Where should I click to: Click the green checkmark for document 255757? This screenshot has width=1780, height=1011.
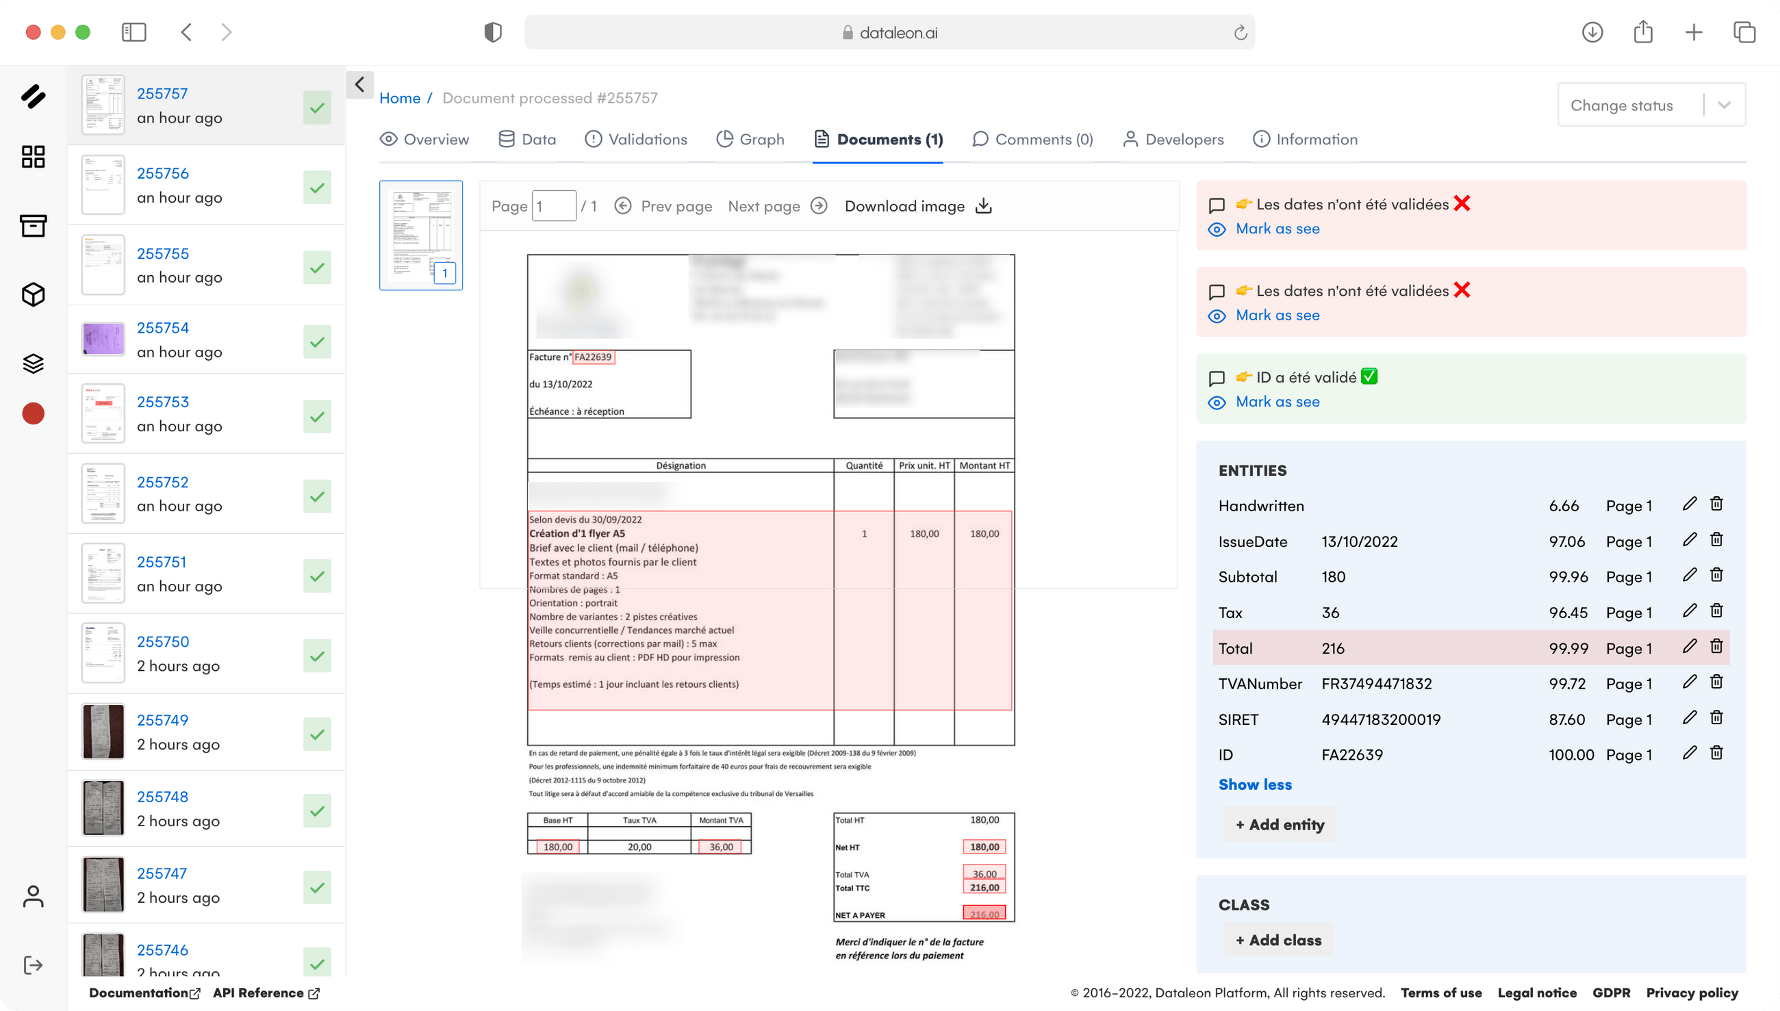[317, 107]
